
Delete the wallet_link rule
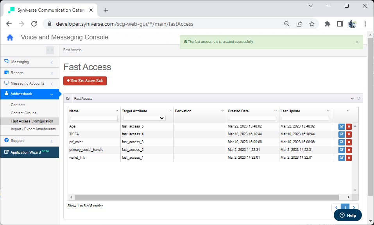point(349,158)
